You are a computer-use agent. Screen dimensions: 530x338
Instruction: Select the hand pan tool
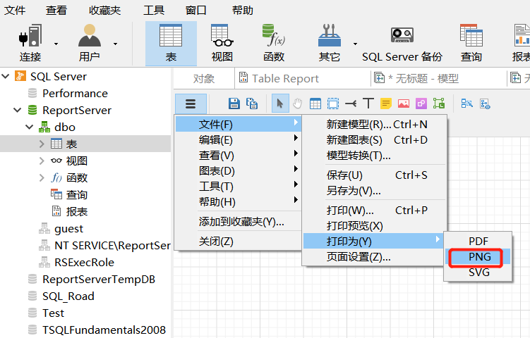tap(298, 104)
